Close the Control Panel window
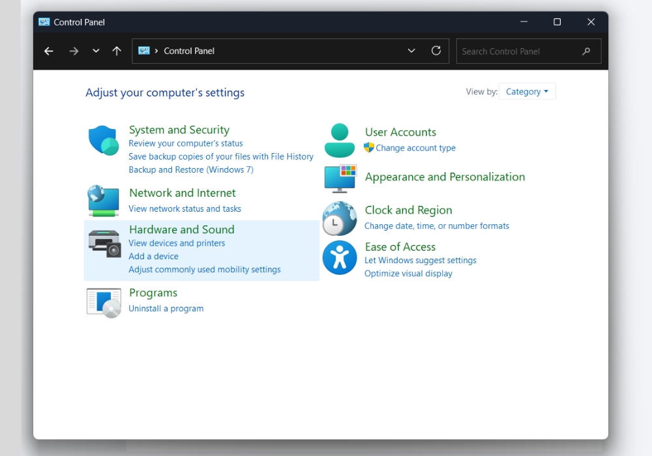The width and height of the screenshot is (652, 456). pyautogui.click(x=591, y=22)
